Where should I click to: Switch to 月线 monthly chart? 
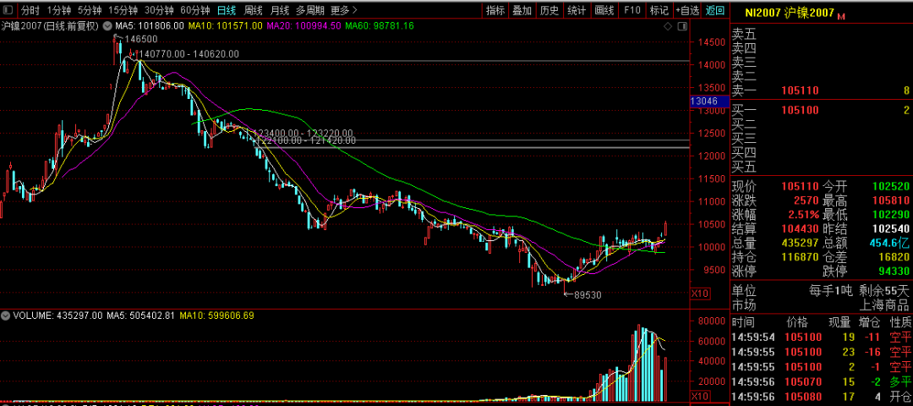(280, 10)
